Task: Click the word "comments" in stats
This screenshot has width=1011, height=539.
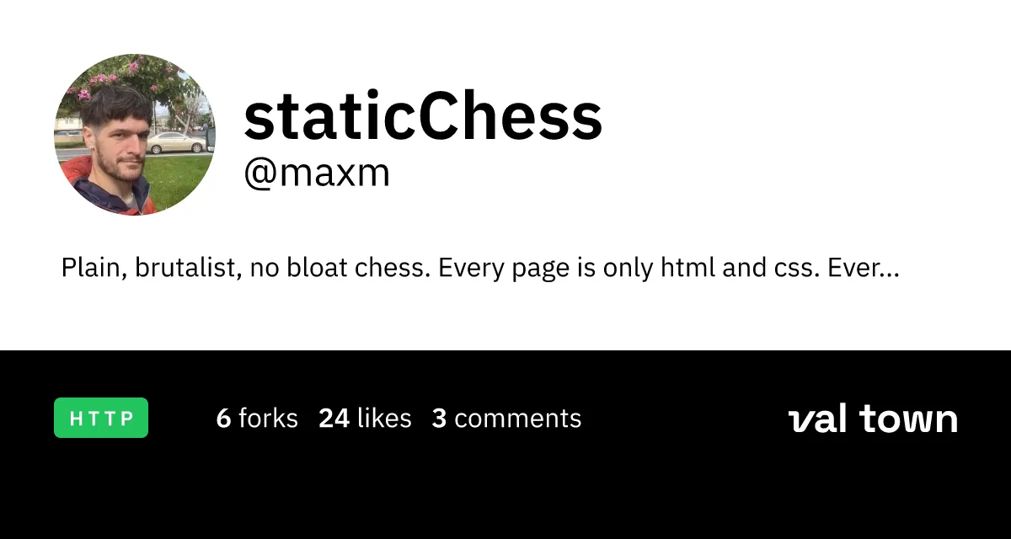Action: (x=517, y=419)
